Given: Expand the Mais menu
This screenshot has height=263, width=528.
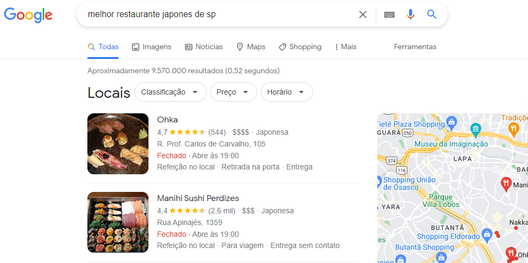Looking at the screenshot, I should 346,47.
